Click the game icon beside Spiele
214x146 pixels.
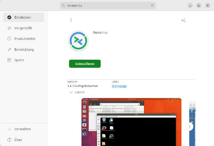(9, 60)
